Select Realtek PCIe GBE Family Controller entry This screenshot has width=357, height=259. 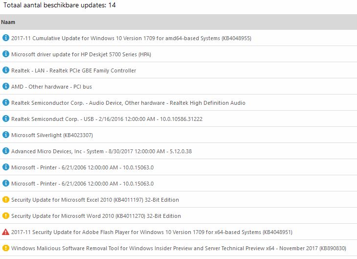click(73, 71)
